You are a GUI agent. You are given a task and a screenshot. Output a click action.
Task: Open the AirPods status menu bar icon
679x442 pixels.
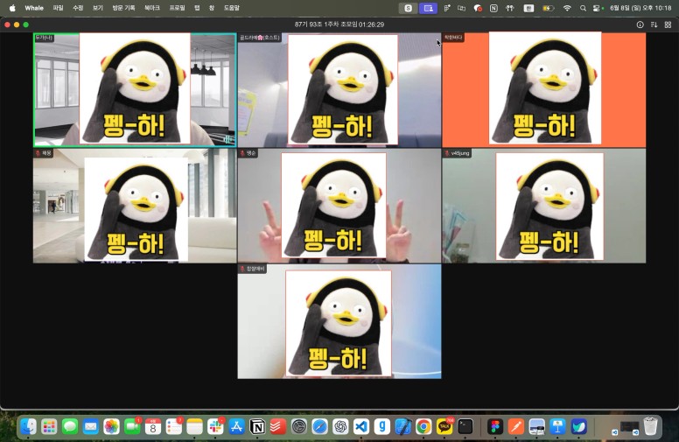[x=509, y=8]
